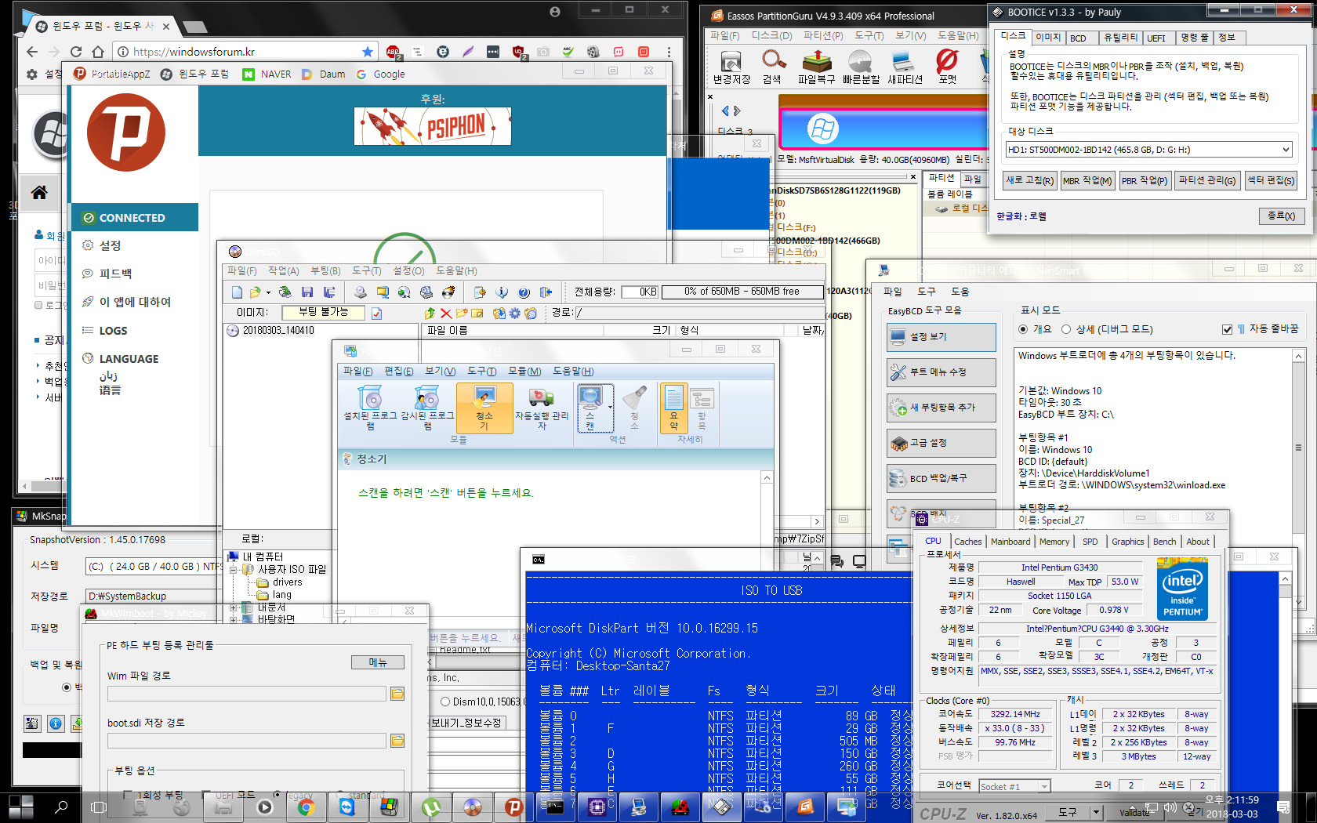Image resolution: width=1317 pixels, height=823 pixels.
Task: Click 검색 search magnifier in PartitionGuru
Action: [x=773, y=67]
